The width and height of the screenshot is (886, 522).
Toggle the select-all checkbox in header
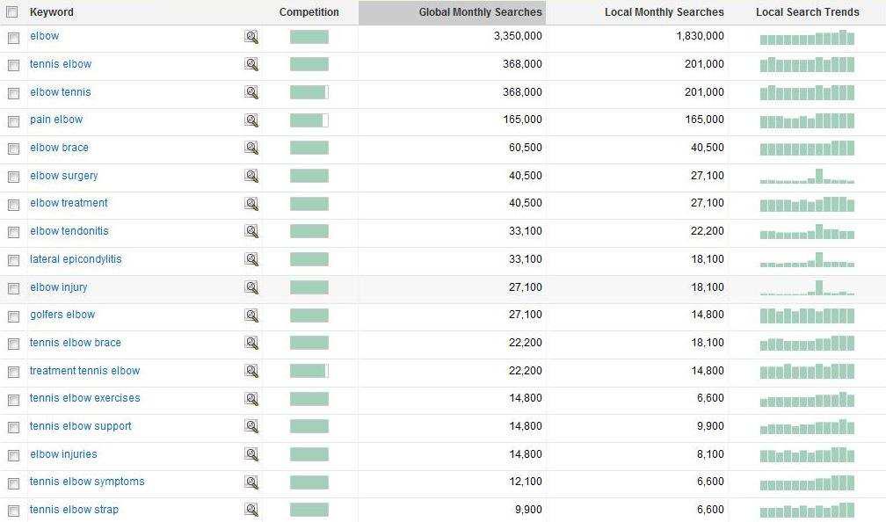coord(12,12)
